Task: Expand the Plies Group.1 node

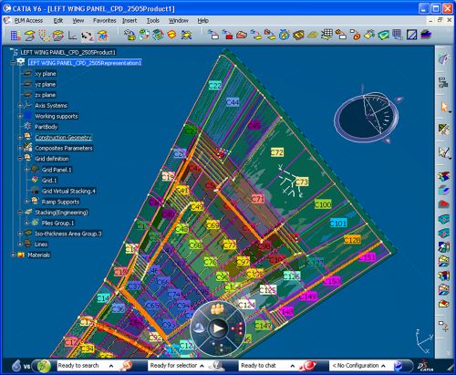Action: [x=26, y=223]
